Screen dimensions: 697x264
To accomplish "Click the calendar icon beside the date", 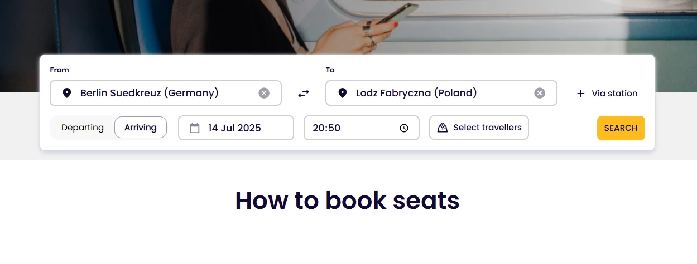I will tap(195, 128).
